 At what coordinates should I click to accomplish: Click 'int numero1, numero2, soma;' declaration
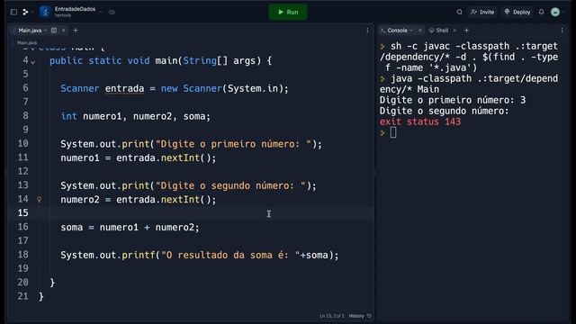click(x=136, y=116)
